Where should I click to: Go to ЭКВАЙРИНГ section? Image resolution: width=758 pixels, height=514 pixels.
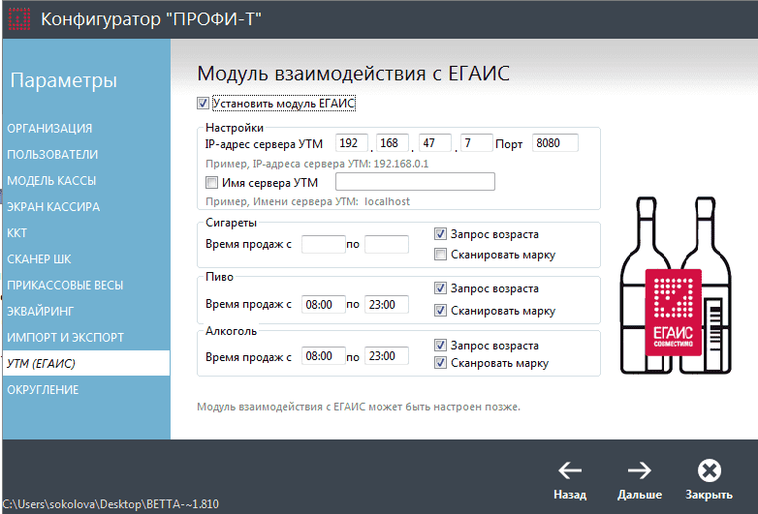pos(86,312)
